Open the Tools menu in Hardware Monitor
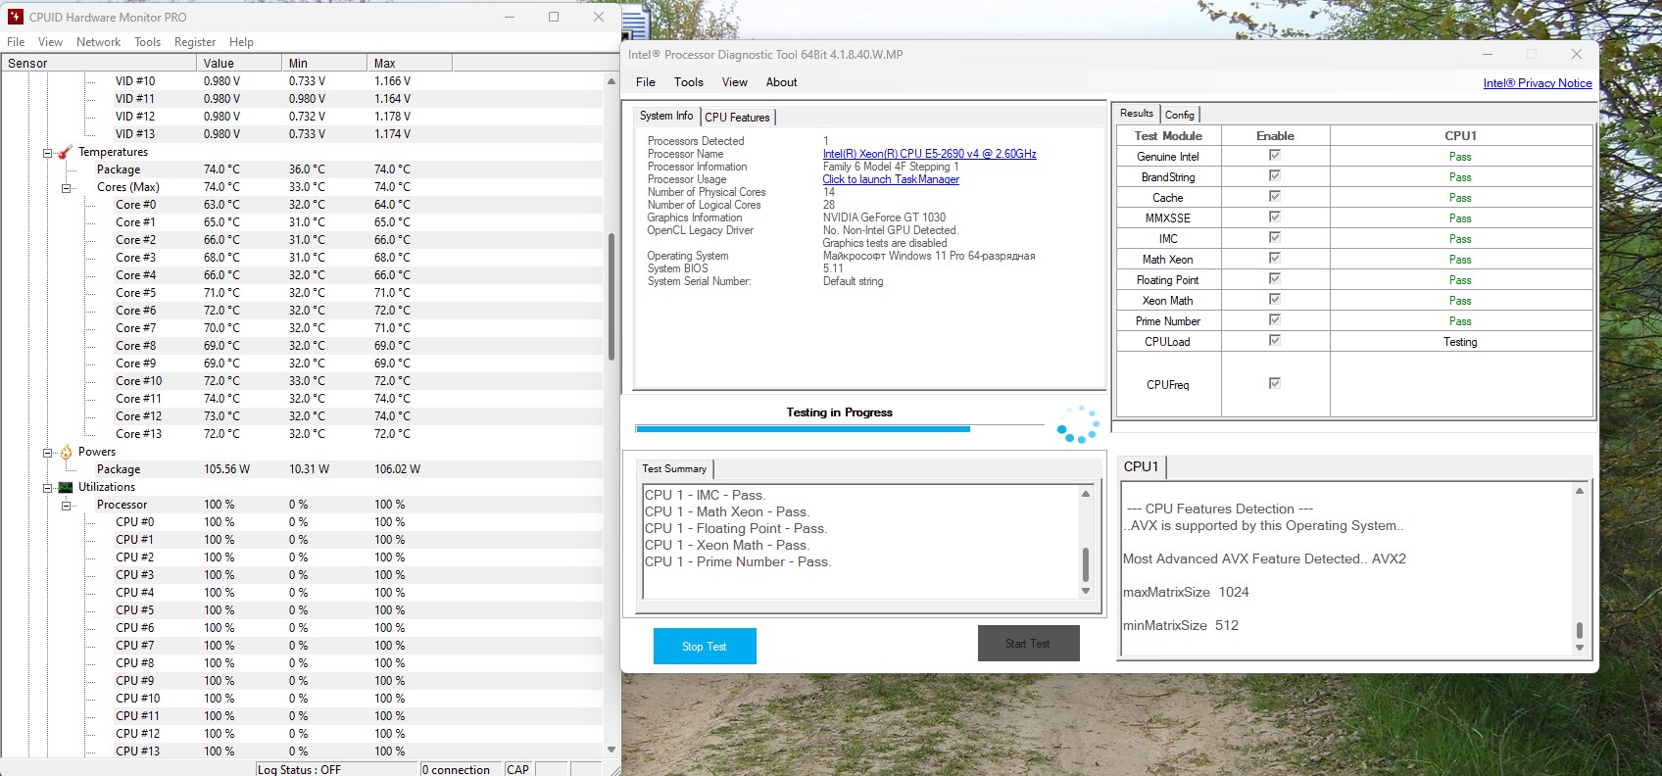This screenshot has width=1662, height=776. (147, 42)
